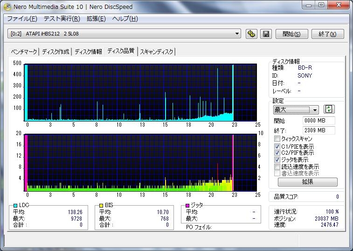This screenshot has width=353, height=251.
Task: Click the disc type value BD-R
Action: pyautogui.click(x=305, y=67)
